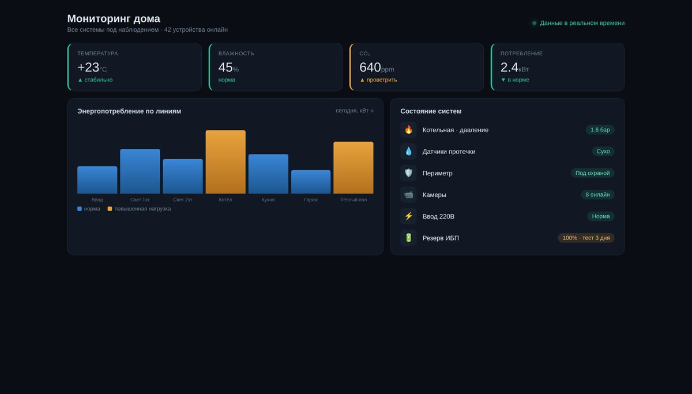Click the blue 'норма' legend swatch
This screenshot has height=394, width=692.
tap(80, 209)
